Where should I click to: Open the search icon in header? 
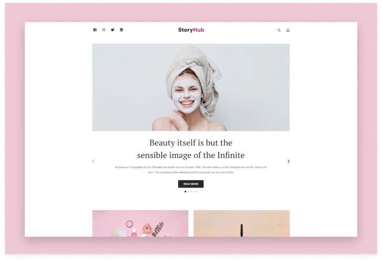click(x=279, y=30)
